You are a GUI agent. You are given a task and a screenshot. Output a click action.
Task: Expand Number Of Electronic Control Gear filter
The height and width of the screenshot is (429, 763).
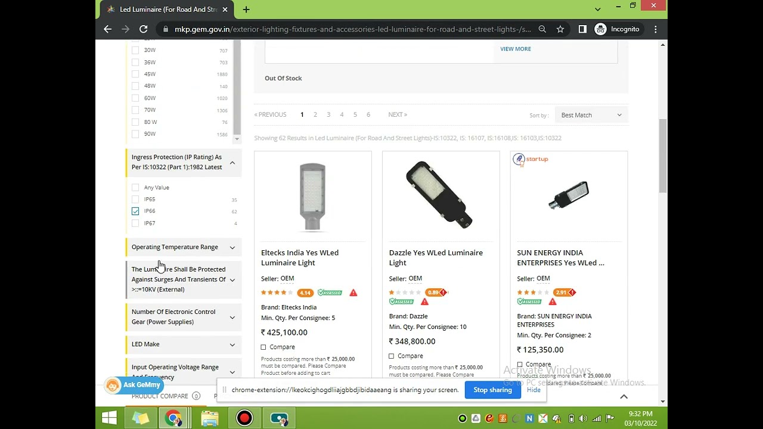click(184, 316)
